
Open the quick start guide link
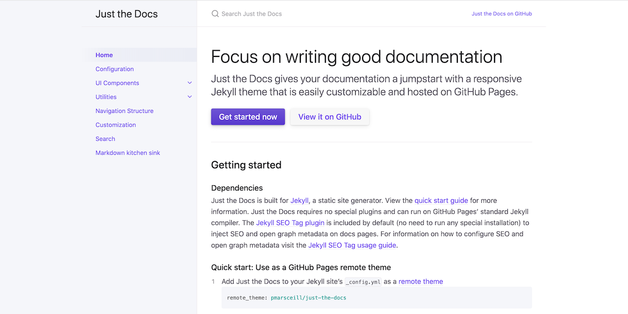pos(441,200)
